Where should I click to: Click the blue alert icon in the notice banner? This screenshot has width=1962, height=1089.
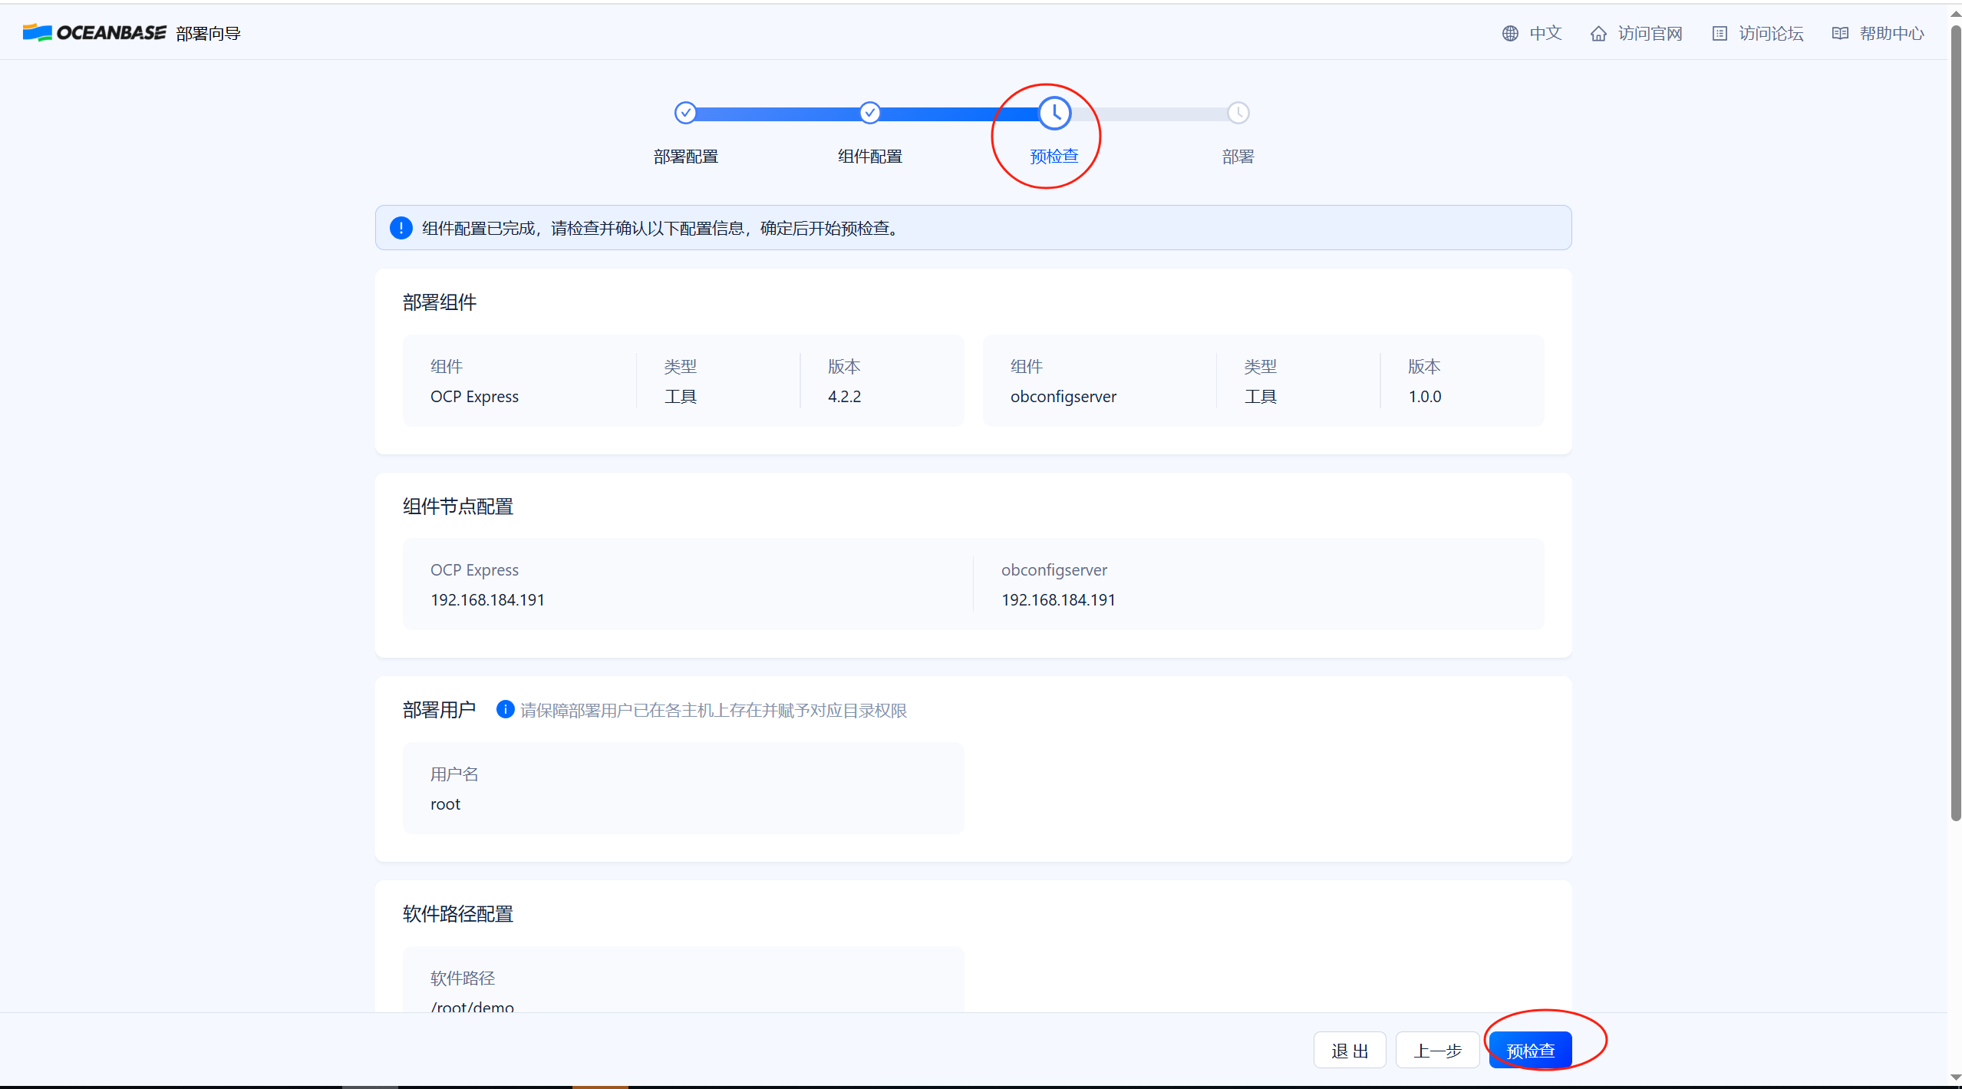401,227
